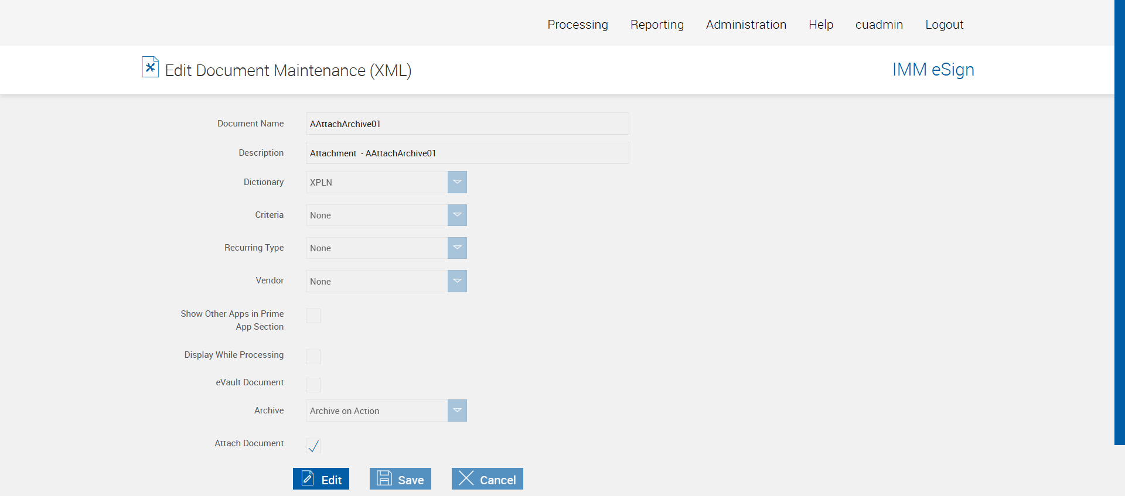The width and height of the screenshot is (1125, 496).
Task: Open the Reporting menu
Action: pyautogui.click(x=657, y=25)
